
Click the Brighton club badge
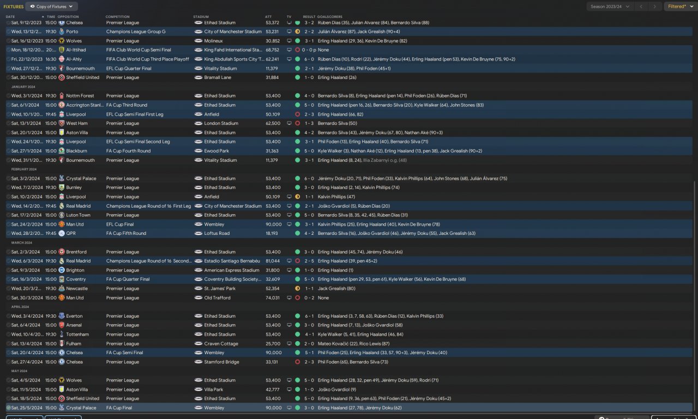point(62,270)
